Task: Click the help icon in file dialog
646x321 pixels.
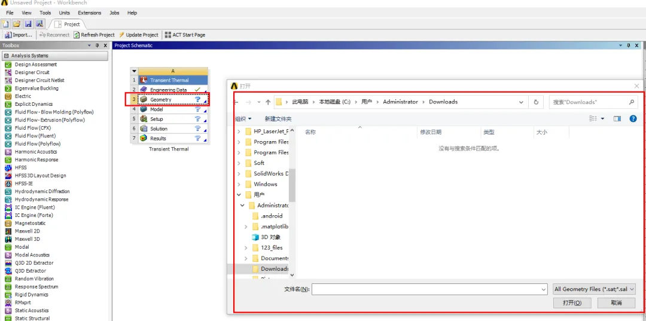Action: tap(633, 118)
